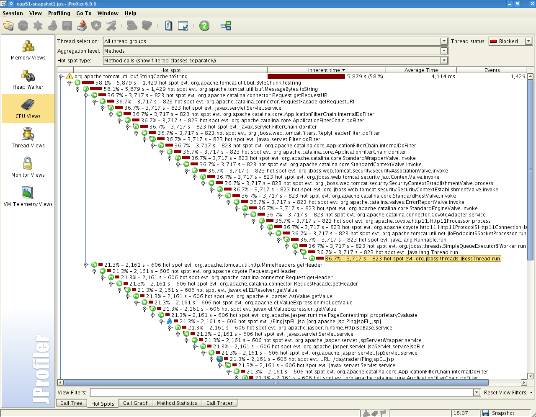
Task: Sort by Hot spot column header
Action: click(171, 70)
